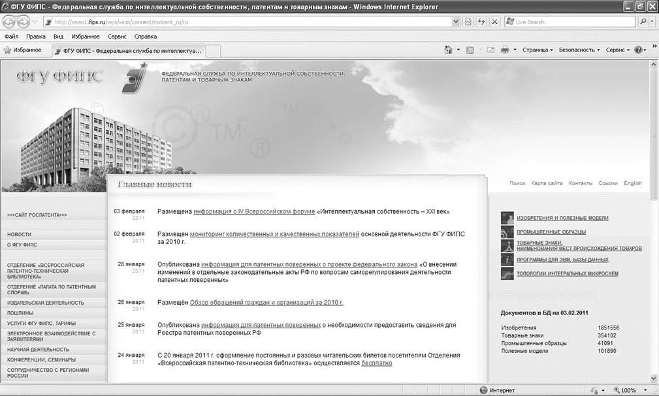Open the search provider dropdown arrow
This screenshot has width=659, height=396.
(652, 22)
